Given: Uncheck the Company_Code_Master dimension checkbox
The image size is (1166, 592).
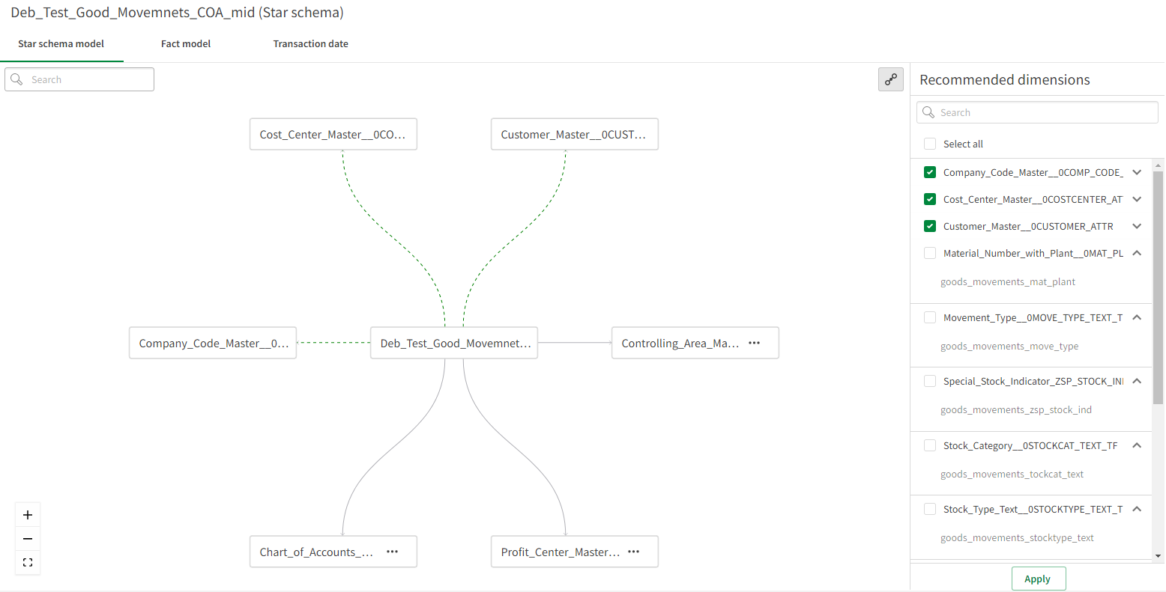Looking at the screenshot, I should [930, 172].
